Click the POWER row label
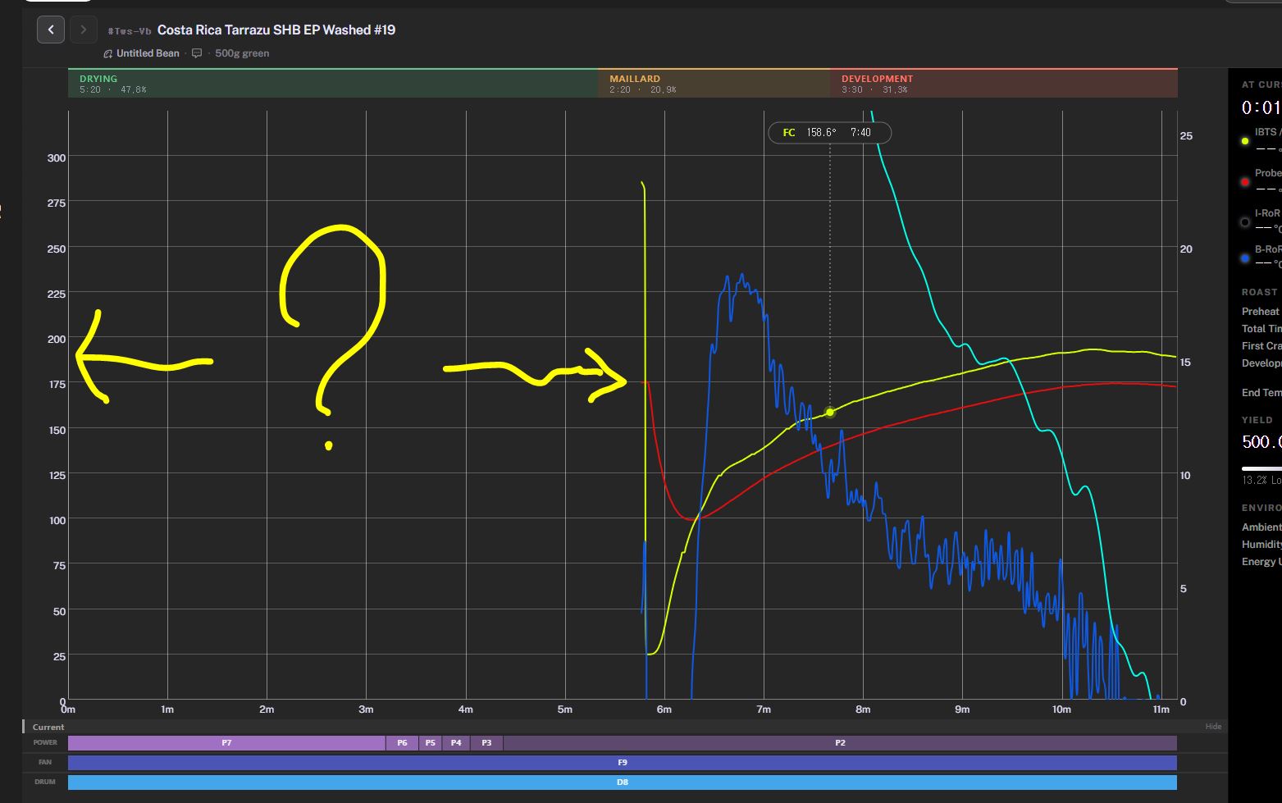 [45, 743]
